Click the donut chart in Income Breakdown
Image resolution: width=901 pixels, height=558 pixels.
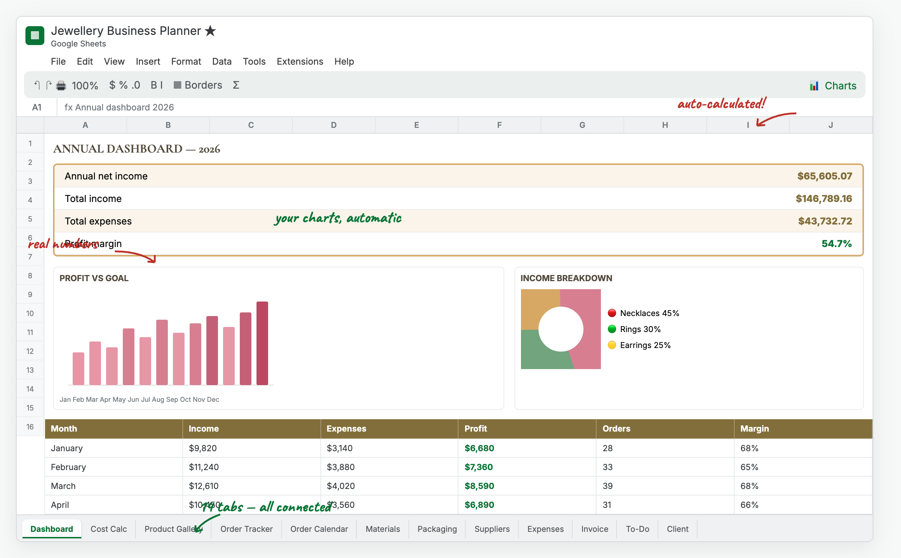561,329
